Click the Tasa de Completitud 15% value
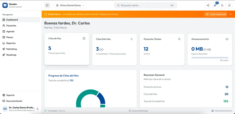The width and height of the screenshot is (235, 114). (226, 101)
